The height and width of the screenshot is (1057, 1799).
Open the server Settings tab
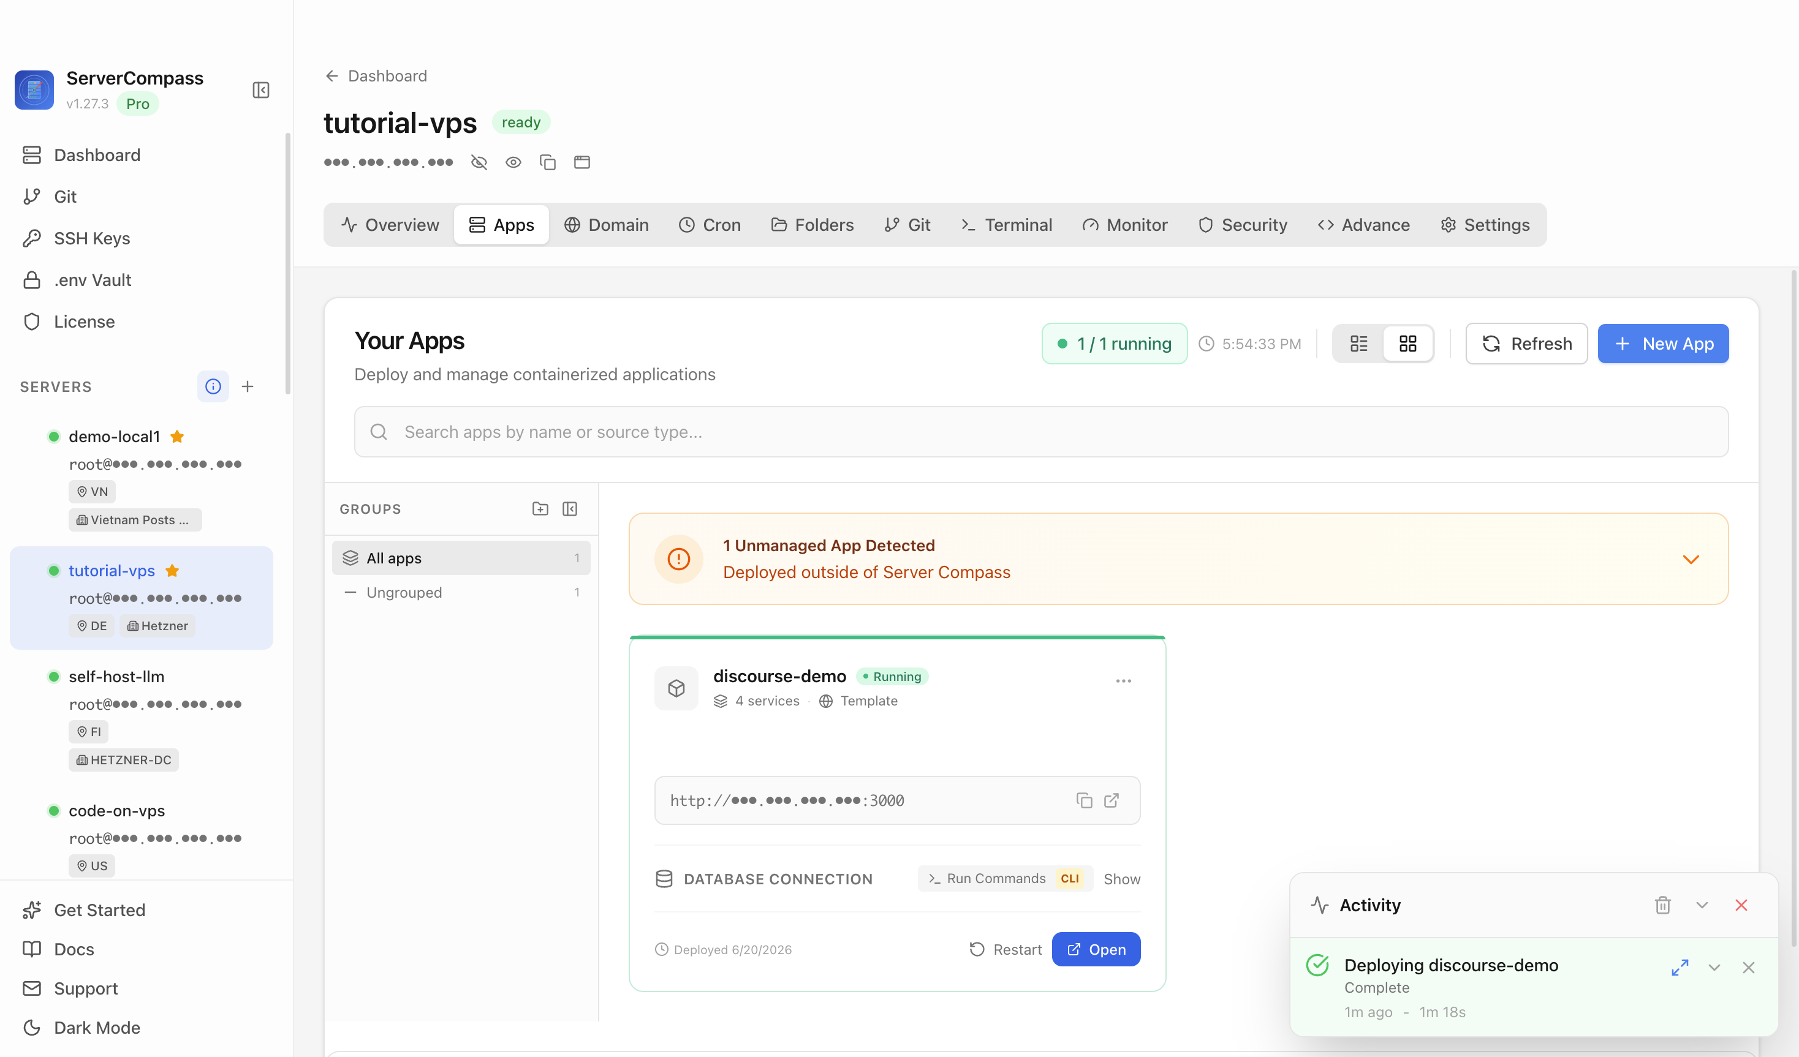point(1485,225)
